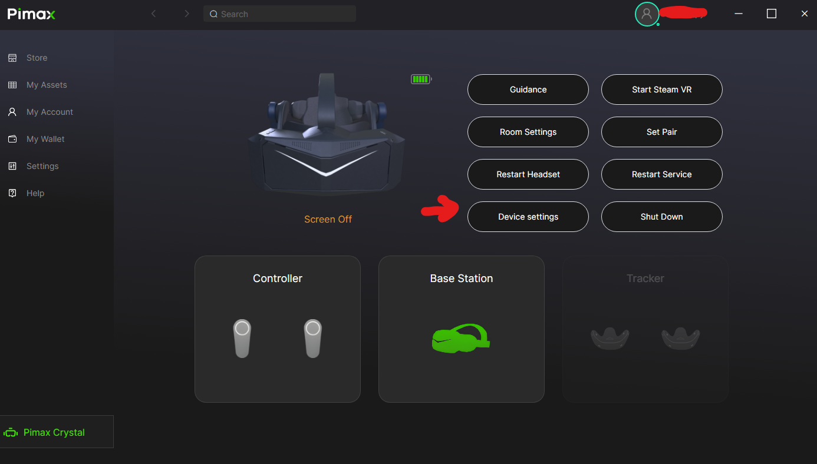The height and width of the screenshot is (464, 817).
Task: Maximize the Pimax window
Action: (772, 14)
